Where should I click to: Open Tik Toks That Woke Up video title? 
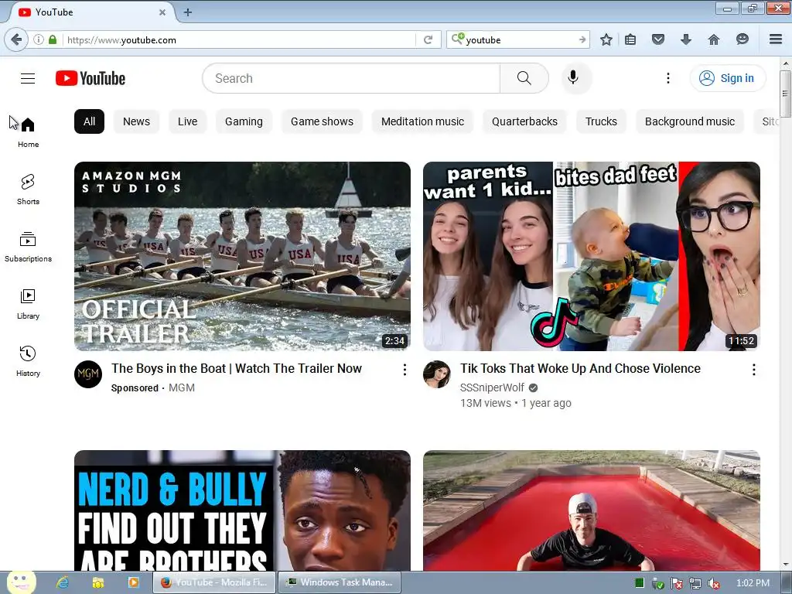click(580, 368)
